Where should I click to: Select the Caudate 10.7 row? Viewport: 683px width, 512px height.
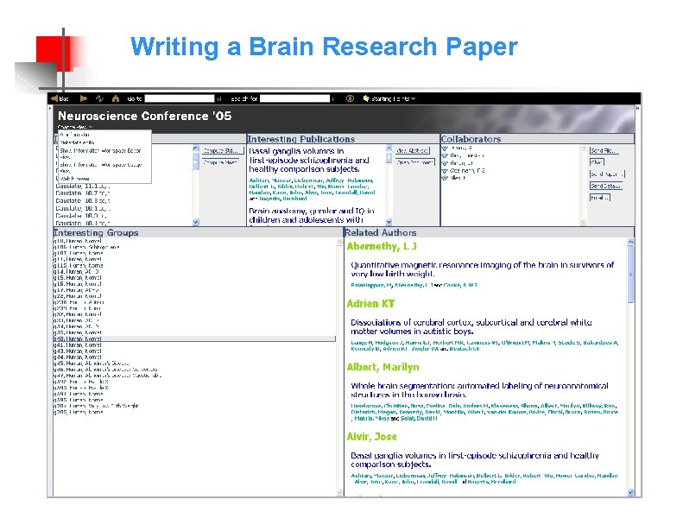coord(83,193)
